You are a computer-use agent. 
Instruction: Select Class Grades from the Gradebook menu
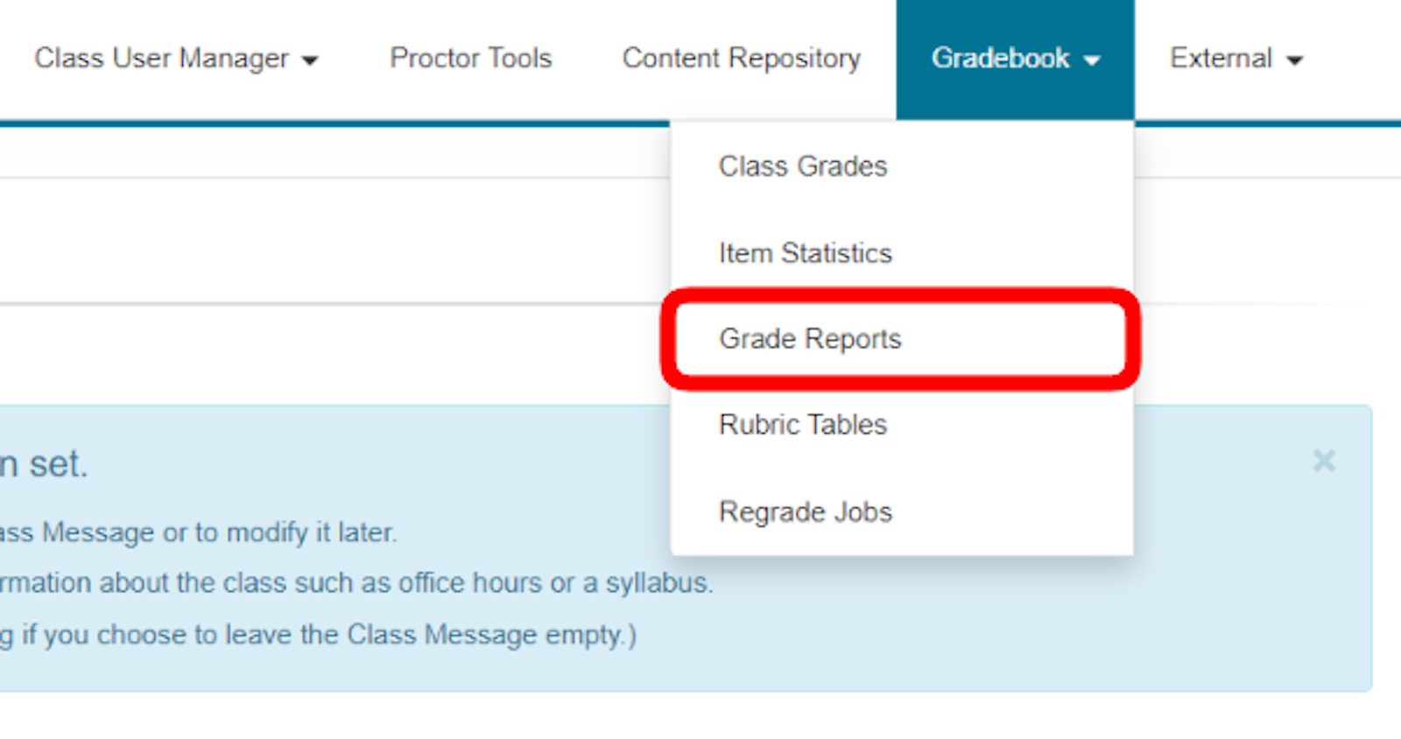(x=802, y=166)
